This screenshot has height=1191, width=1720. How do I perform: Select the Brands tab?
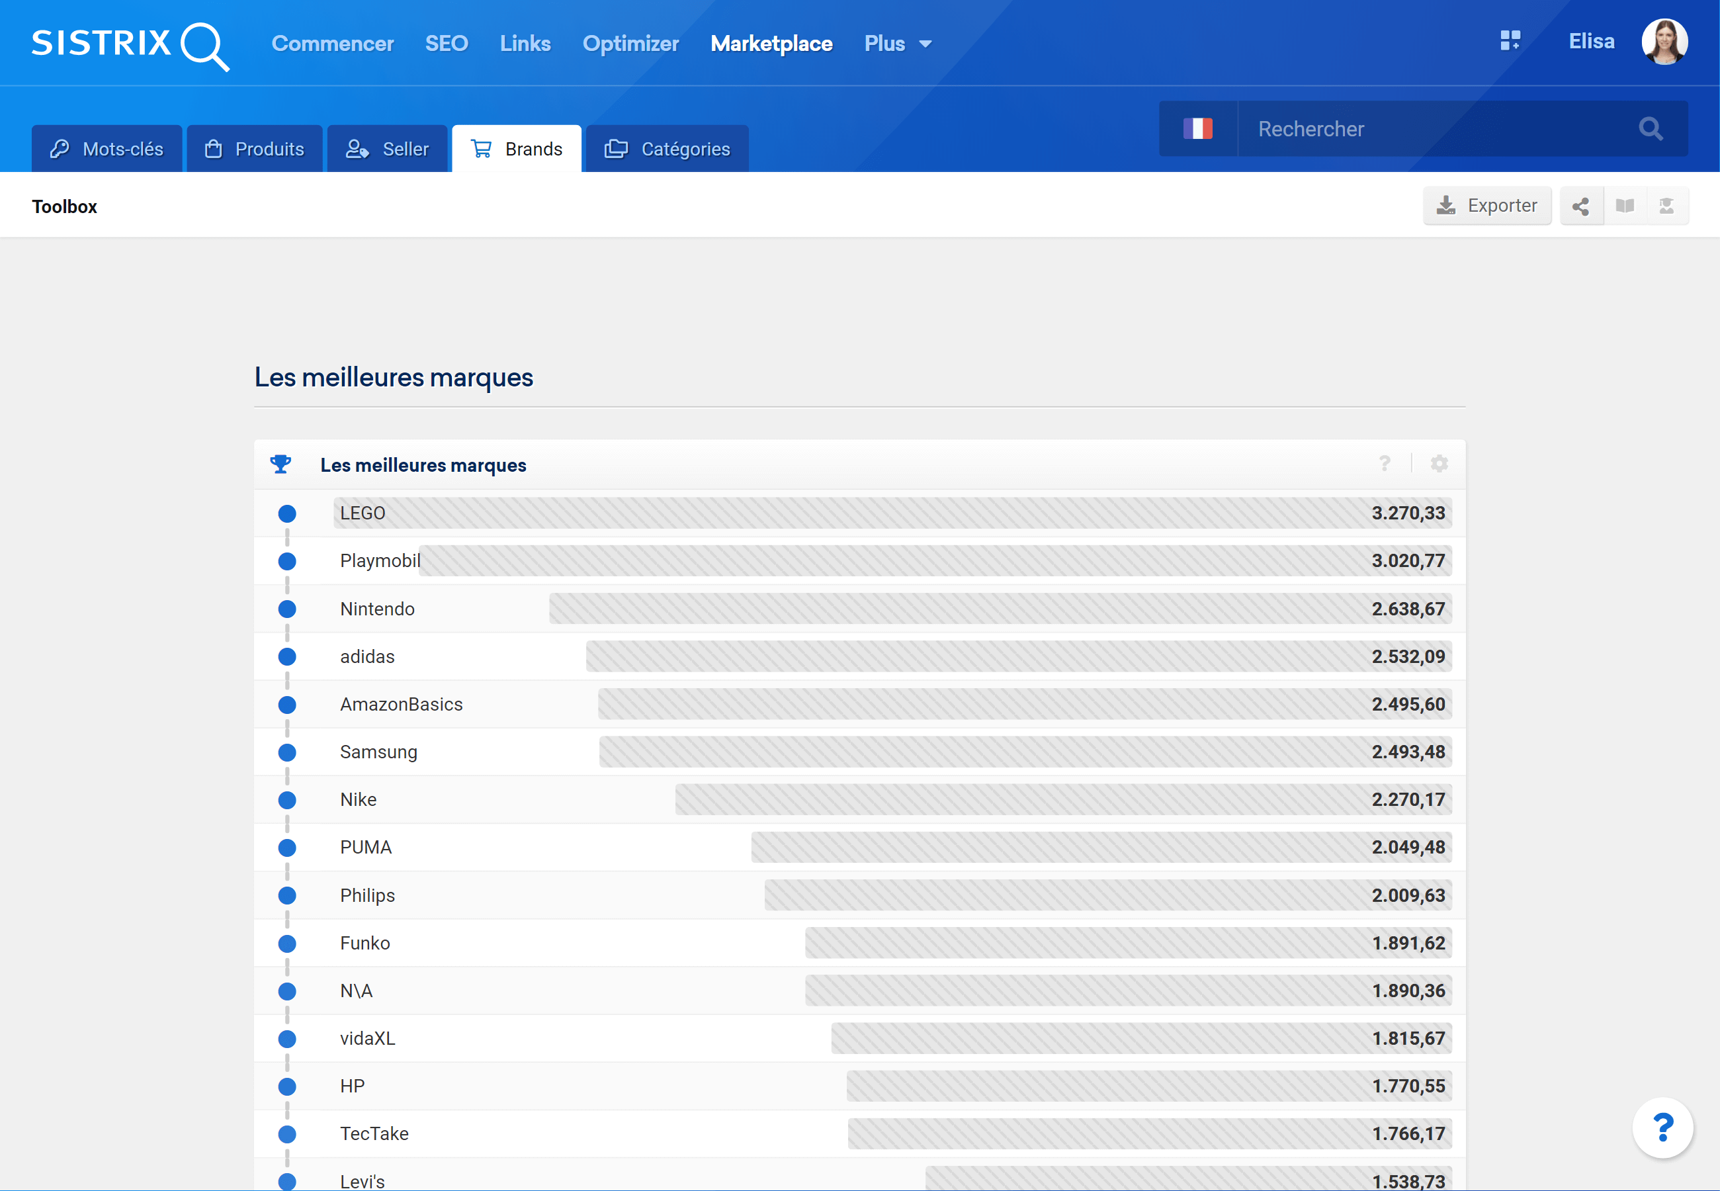[x=516, y=148]
